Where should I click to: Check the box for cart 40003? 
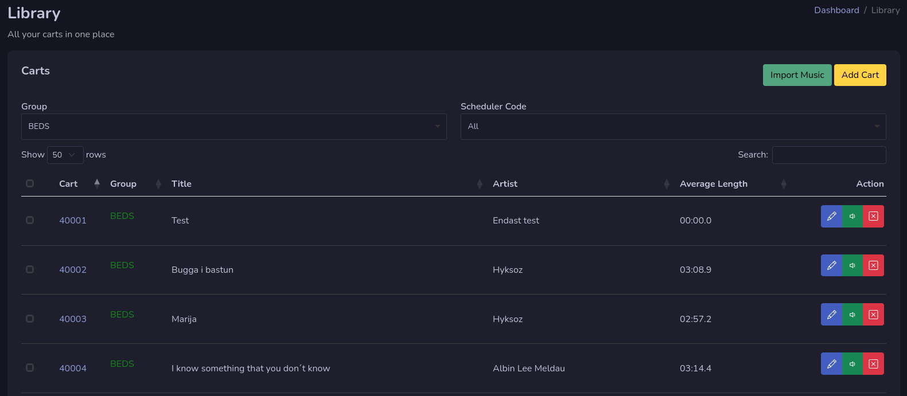(30, 319)
